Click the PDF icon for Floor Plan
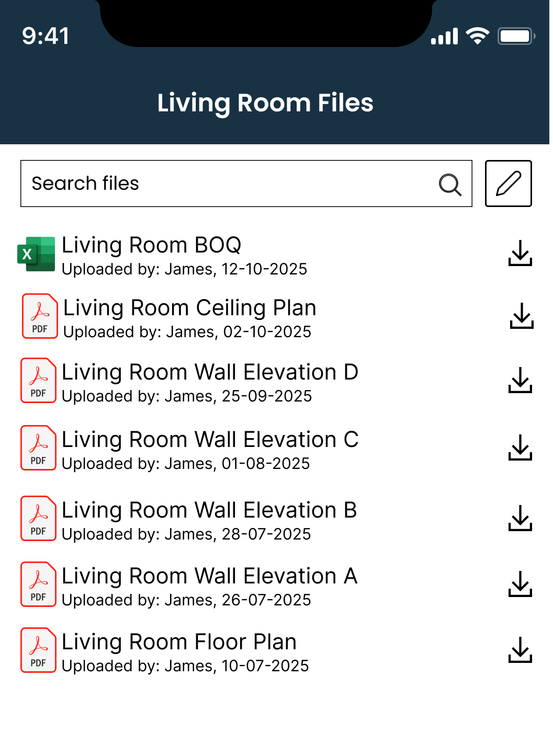Image resolution: width=553 pixels, height=734 pixels. (38, 650)
